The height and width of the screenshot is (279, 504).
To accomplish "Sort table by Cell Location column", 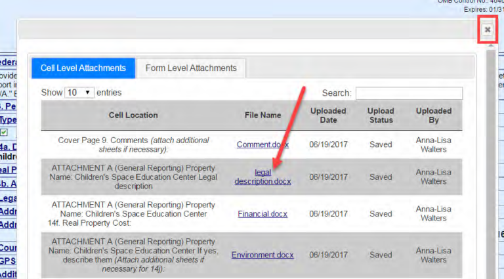I will [x=133, y=116].
